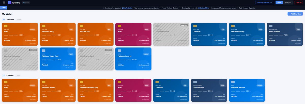Open the inactive Gold Charge Card
The image size is (305, 104).
point(96,59)
